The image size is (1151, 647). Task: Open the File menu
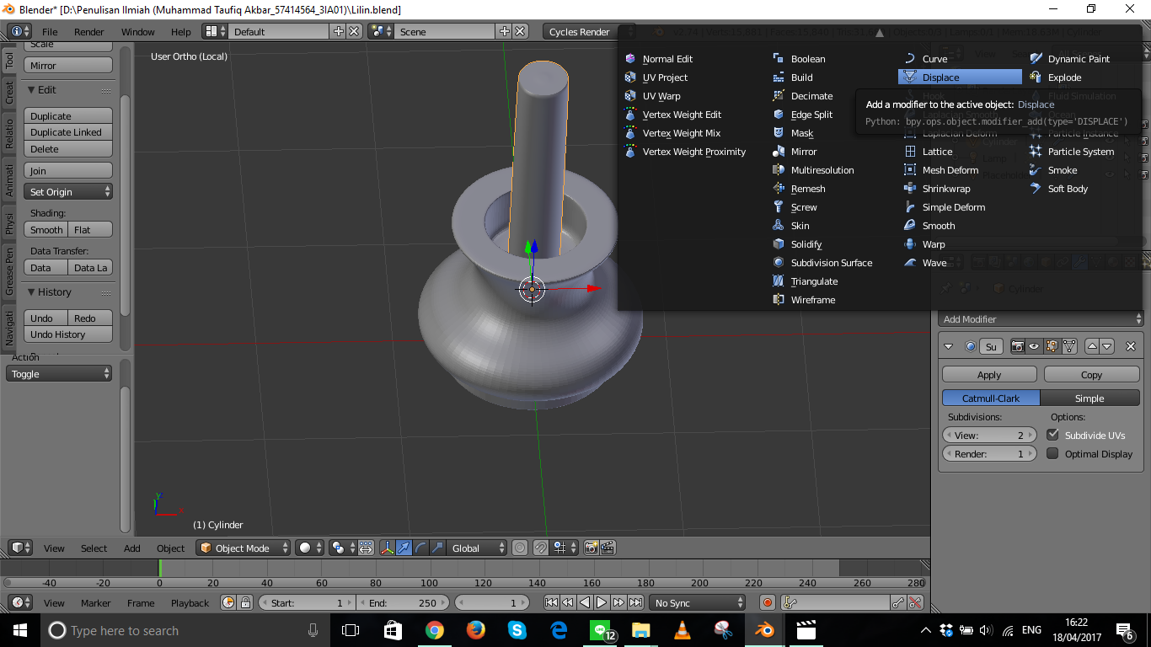coord(50,31)
